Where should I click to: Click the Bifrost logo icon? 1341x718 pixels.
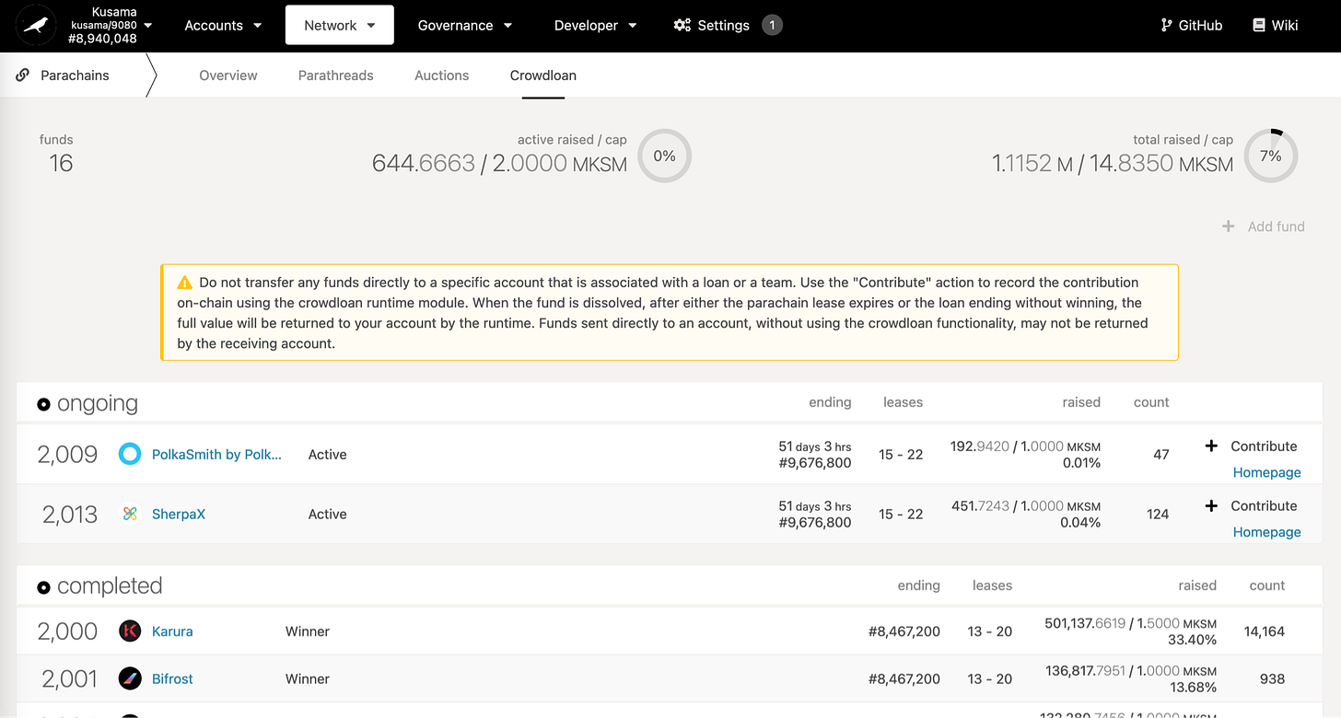(x=130, y=678)
